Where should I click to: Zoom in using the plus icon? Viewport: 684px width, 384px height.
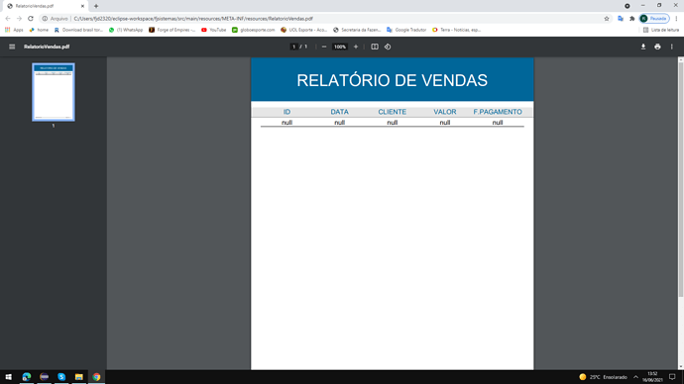(356, 47)
